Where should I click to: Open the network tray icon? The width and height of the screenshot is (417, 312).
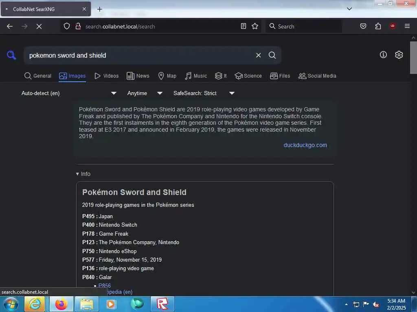(356, 304)
